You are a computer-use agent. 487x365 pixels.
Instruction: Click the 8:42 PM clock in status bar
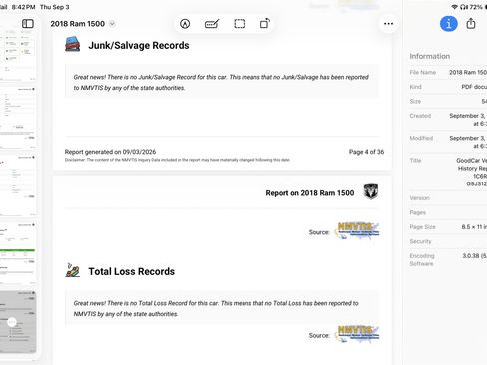(23, 7)
